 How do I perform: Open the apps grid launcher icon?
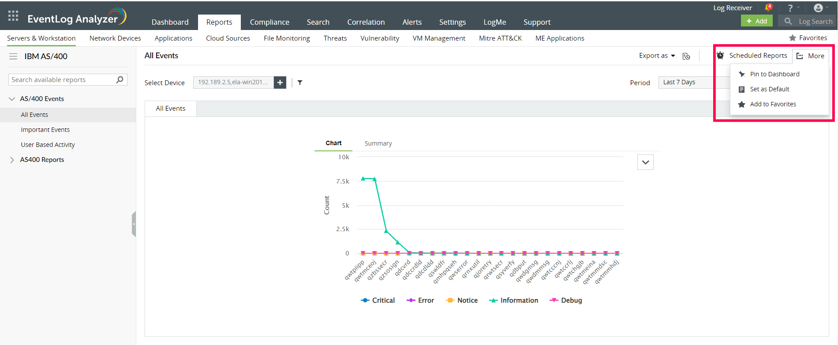pos(13,16)
